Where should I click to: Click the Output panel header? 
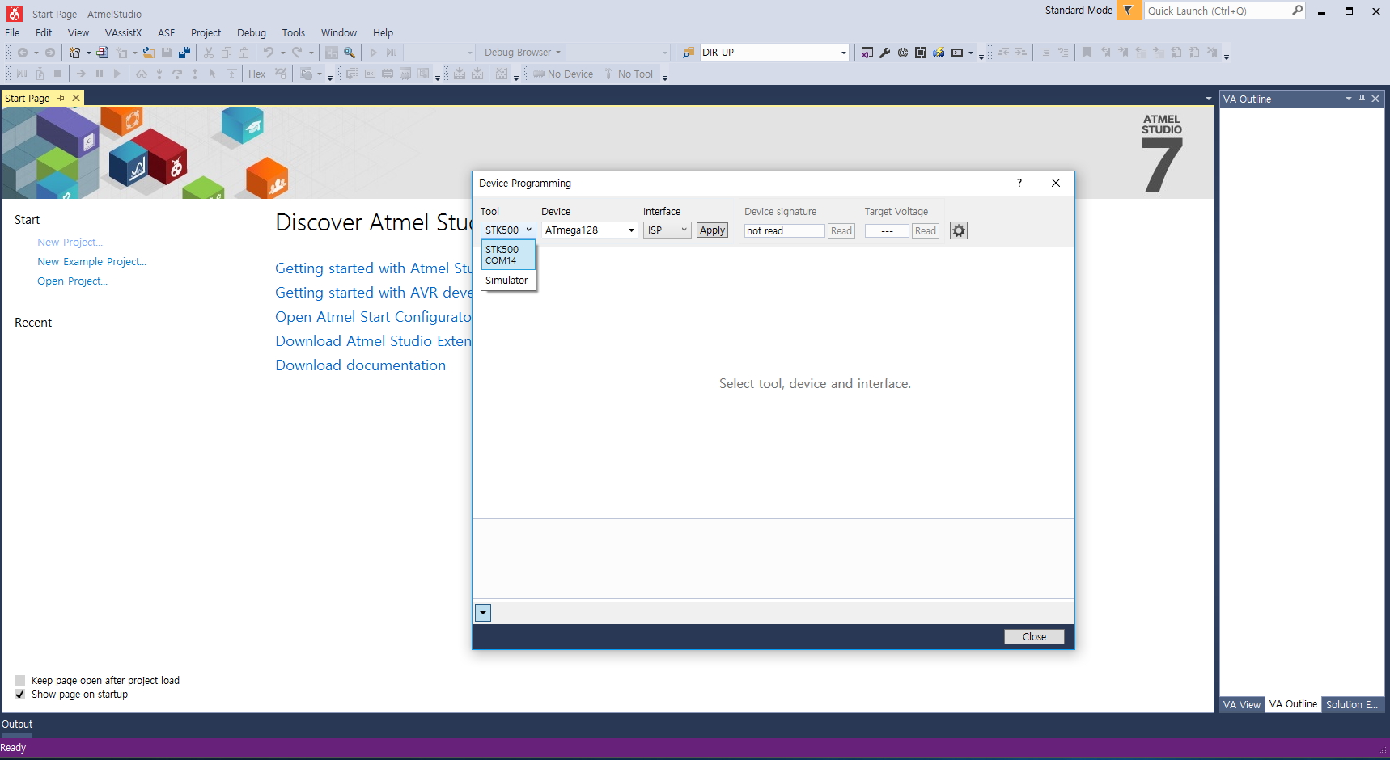(17, 724)
